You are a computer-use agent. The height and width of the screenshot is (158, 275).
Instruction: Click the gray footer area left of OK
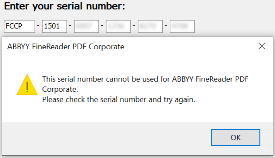(105, 138)
